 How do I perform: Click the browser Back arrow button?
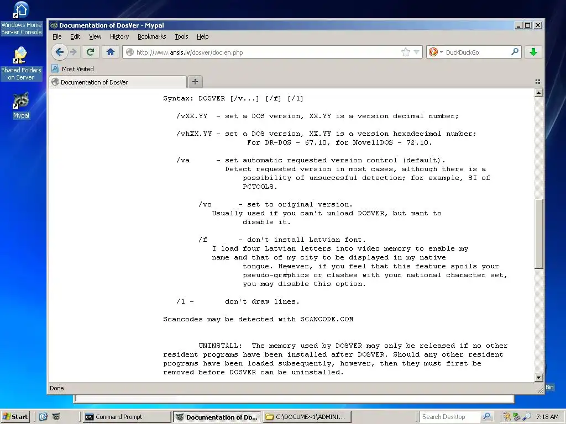pyautogui.click(x=60, y=52)
